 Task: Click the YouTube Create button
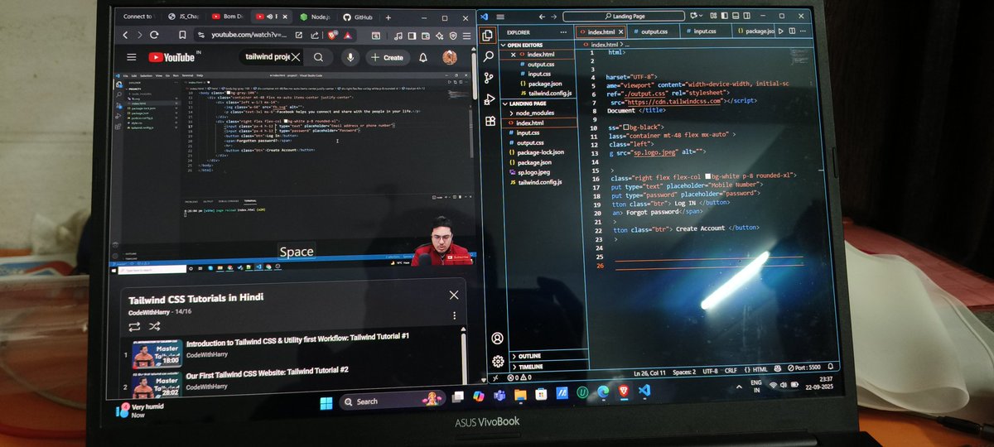click(386, 57)
